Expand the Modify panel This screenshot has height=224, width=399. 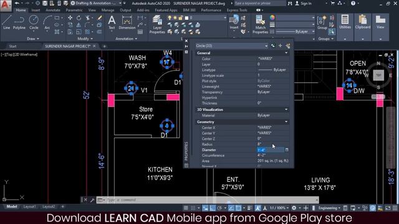click(x=85, y=39)
